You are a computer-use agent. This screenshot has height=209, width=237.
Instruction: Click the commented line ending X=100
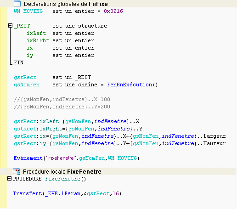tap(62, 99)
